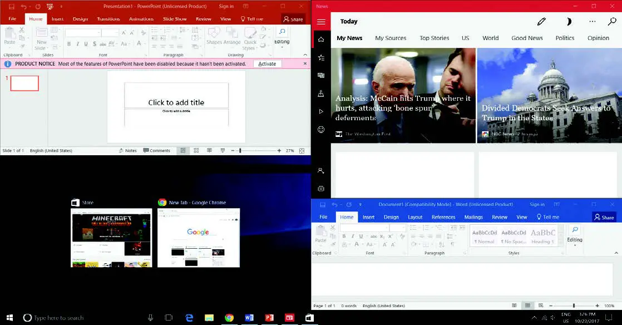
Task: Show hidden system tray icons chevron
Action: click(534, 317)
